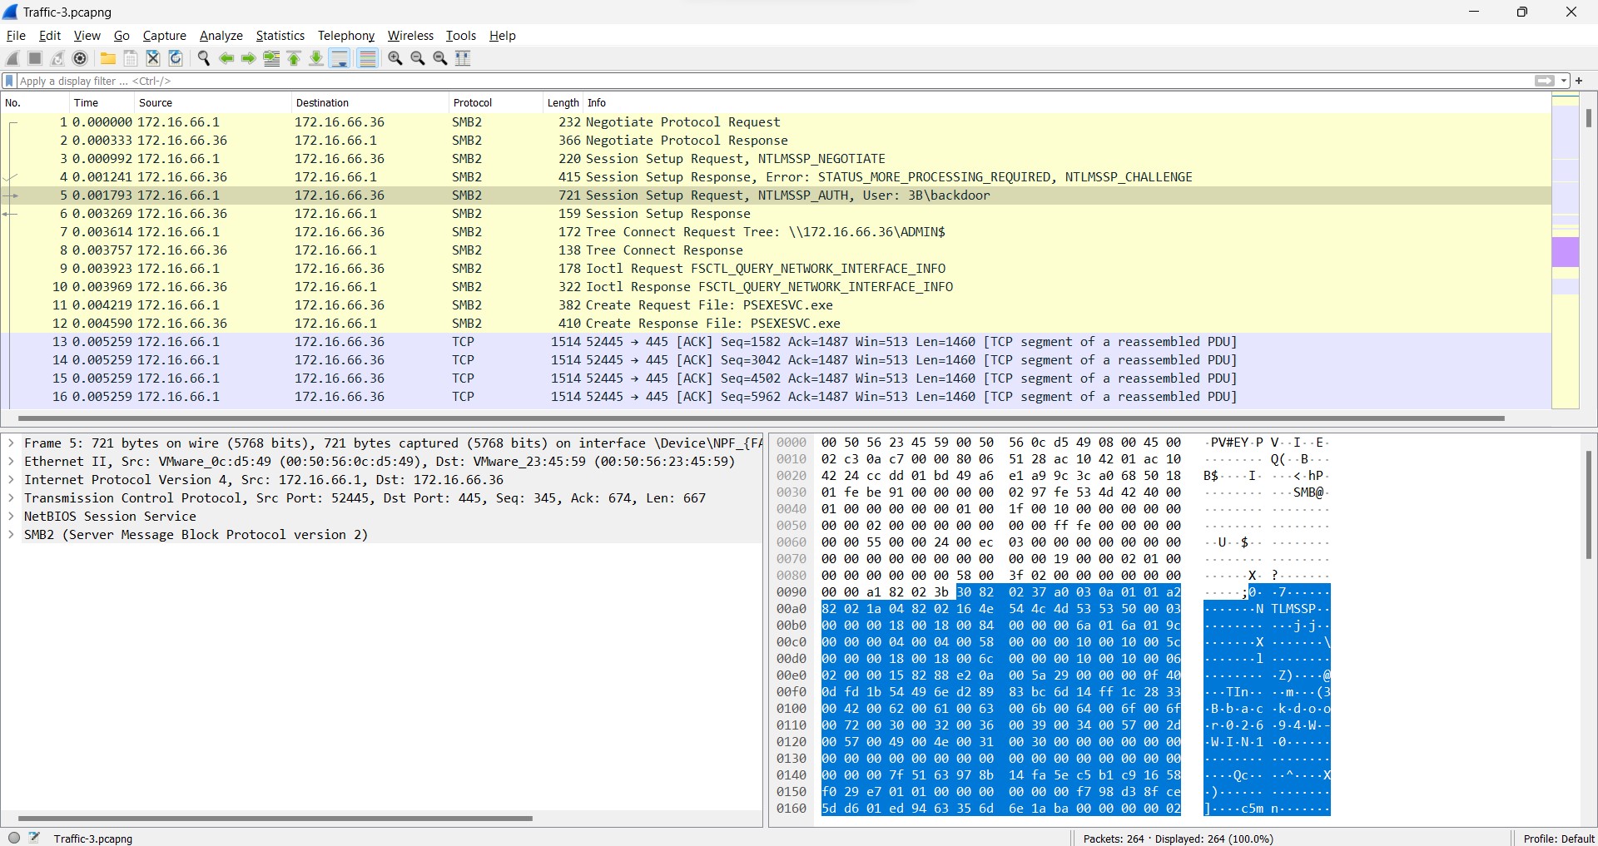Expand the Ethernet II tree row
The image size is (1598, 846).
click(x=12, y=462)
